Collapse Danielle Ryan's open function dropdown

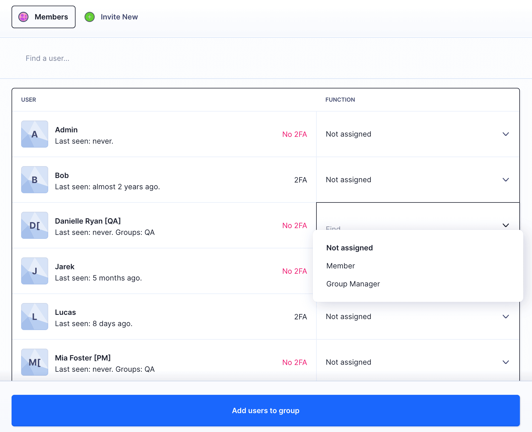(x=506, y=225)
